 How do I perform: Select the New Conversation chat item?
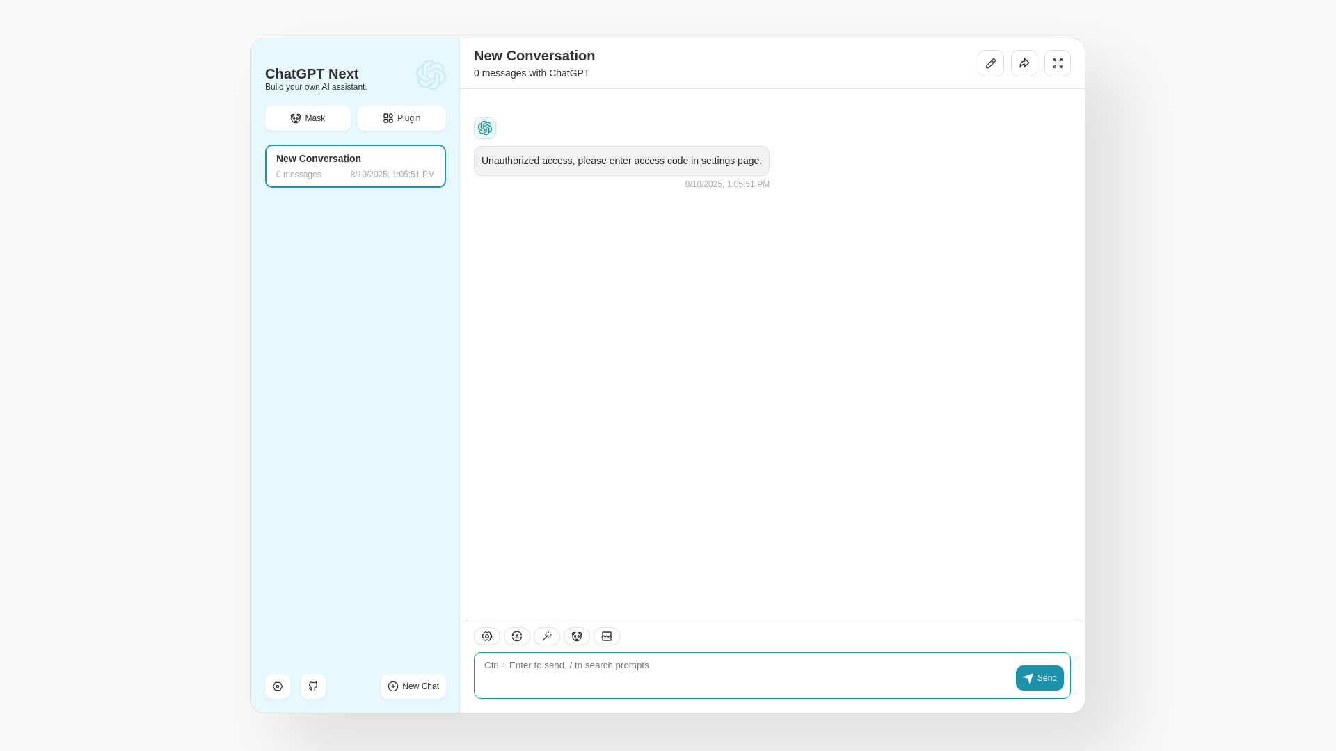[356, 166]
